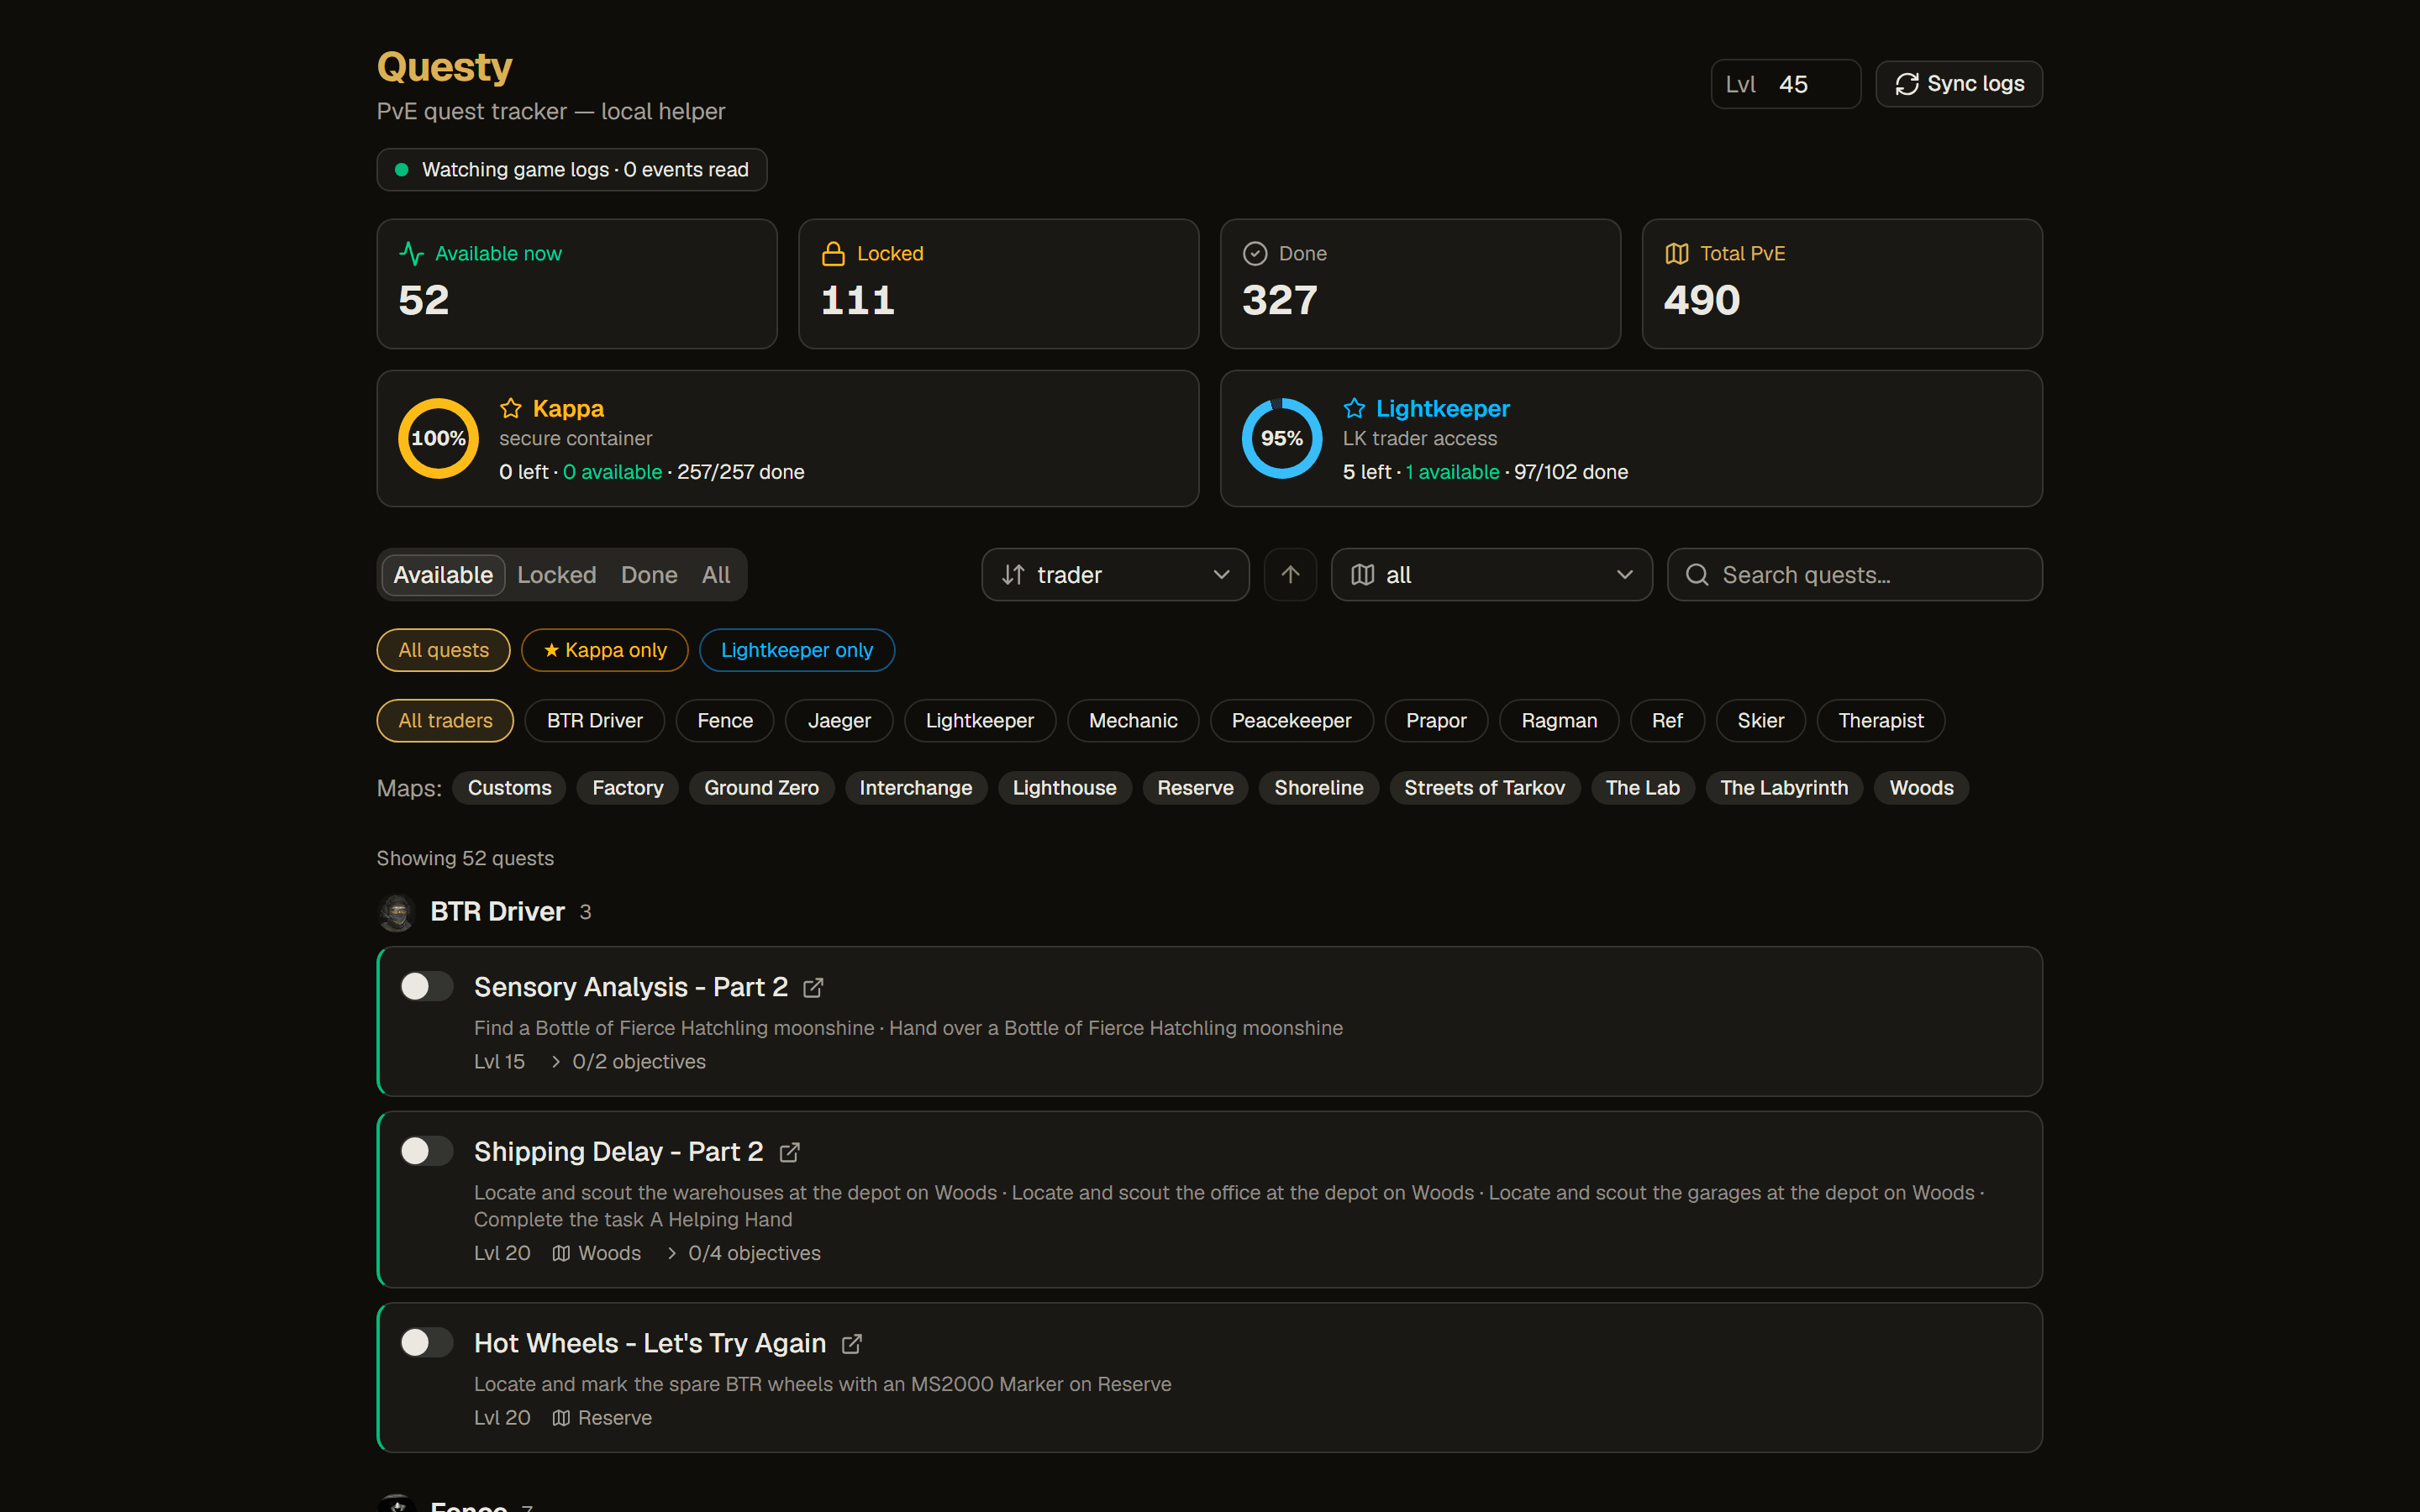2420x1512 pixels.
Task: Filter by The Labyrinth map chip
Action: click(1784, 788)
